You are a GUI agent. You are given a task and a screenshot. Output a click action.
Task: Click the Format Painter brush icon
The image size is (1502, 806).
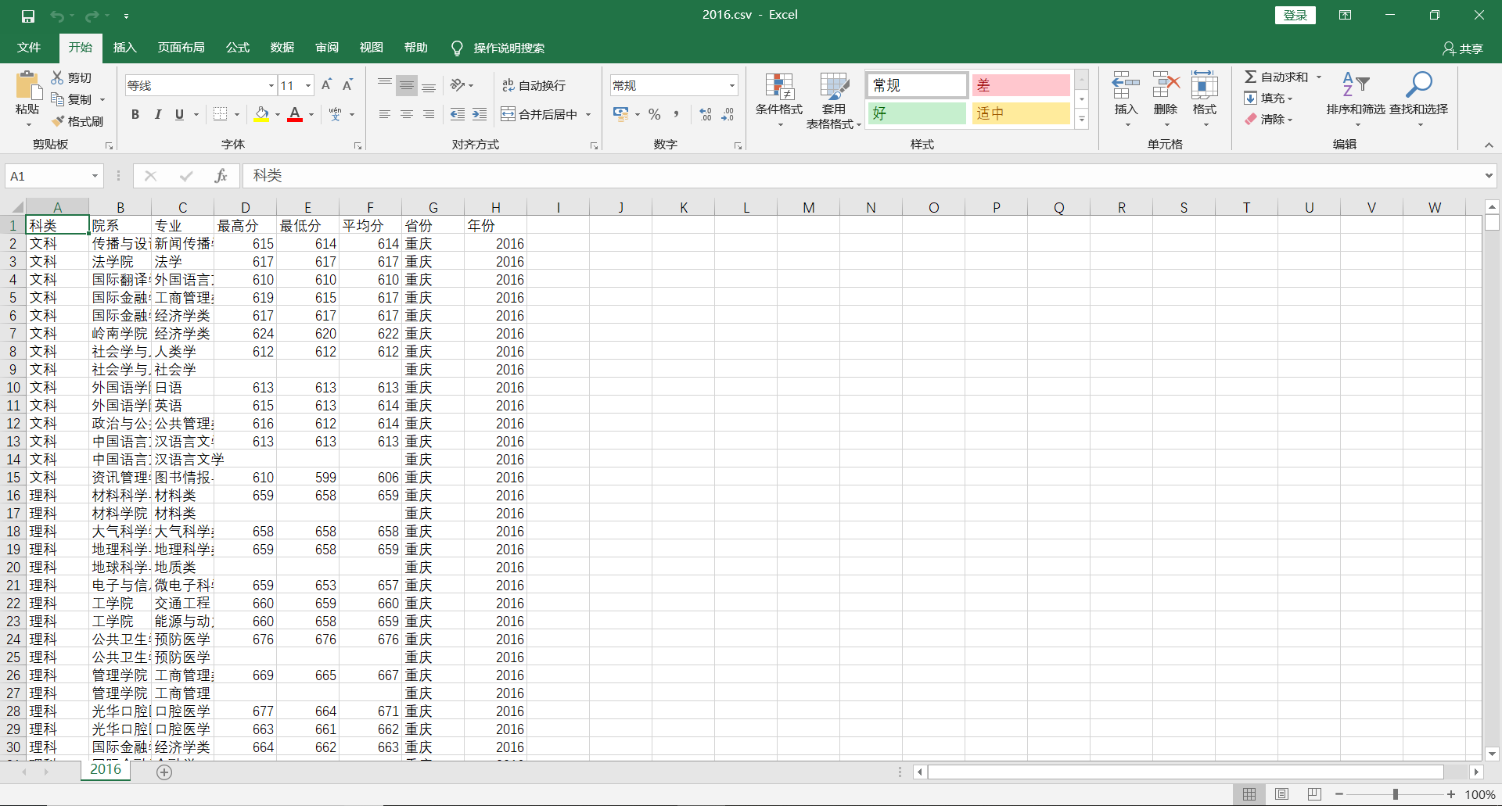[x=58, y=121]
